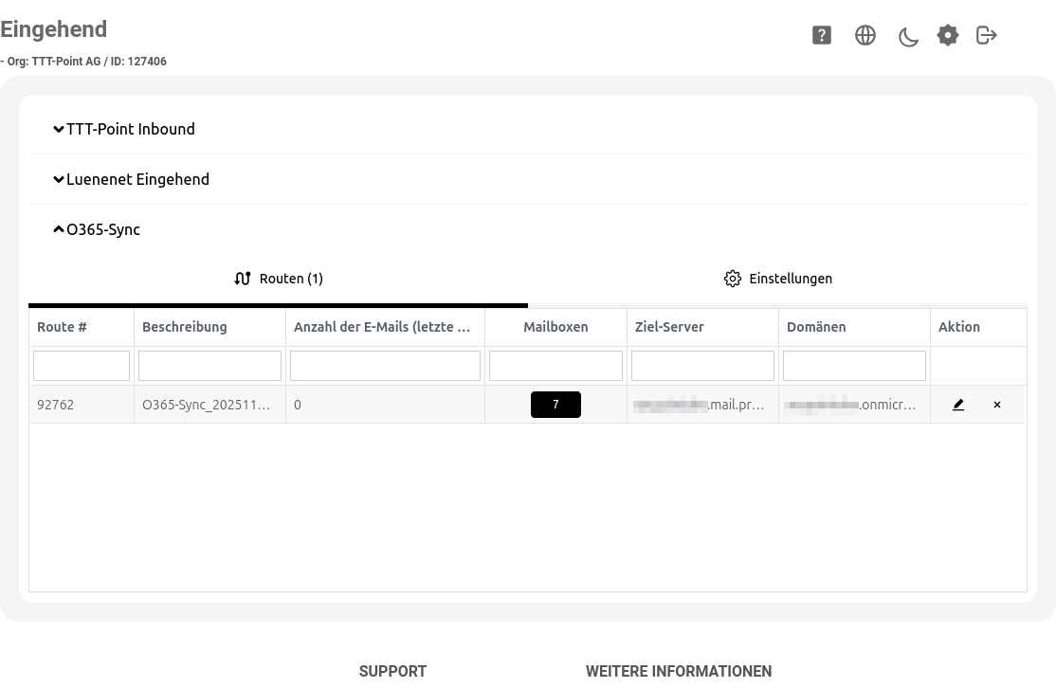Open the Einstellungen tab
Image resolution: width=1056 pixels, height=688 pixels.
[x=778, y=279]
